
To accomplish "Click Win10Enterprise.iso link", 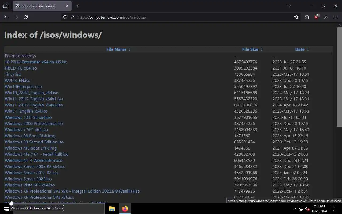I will pos(23,86).
